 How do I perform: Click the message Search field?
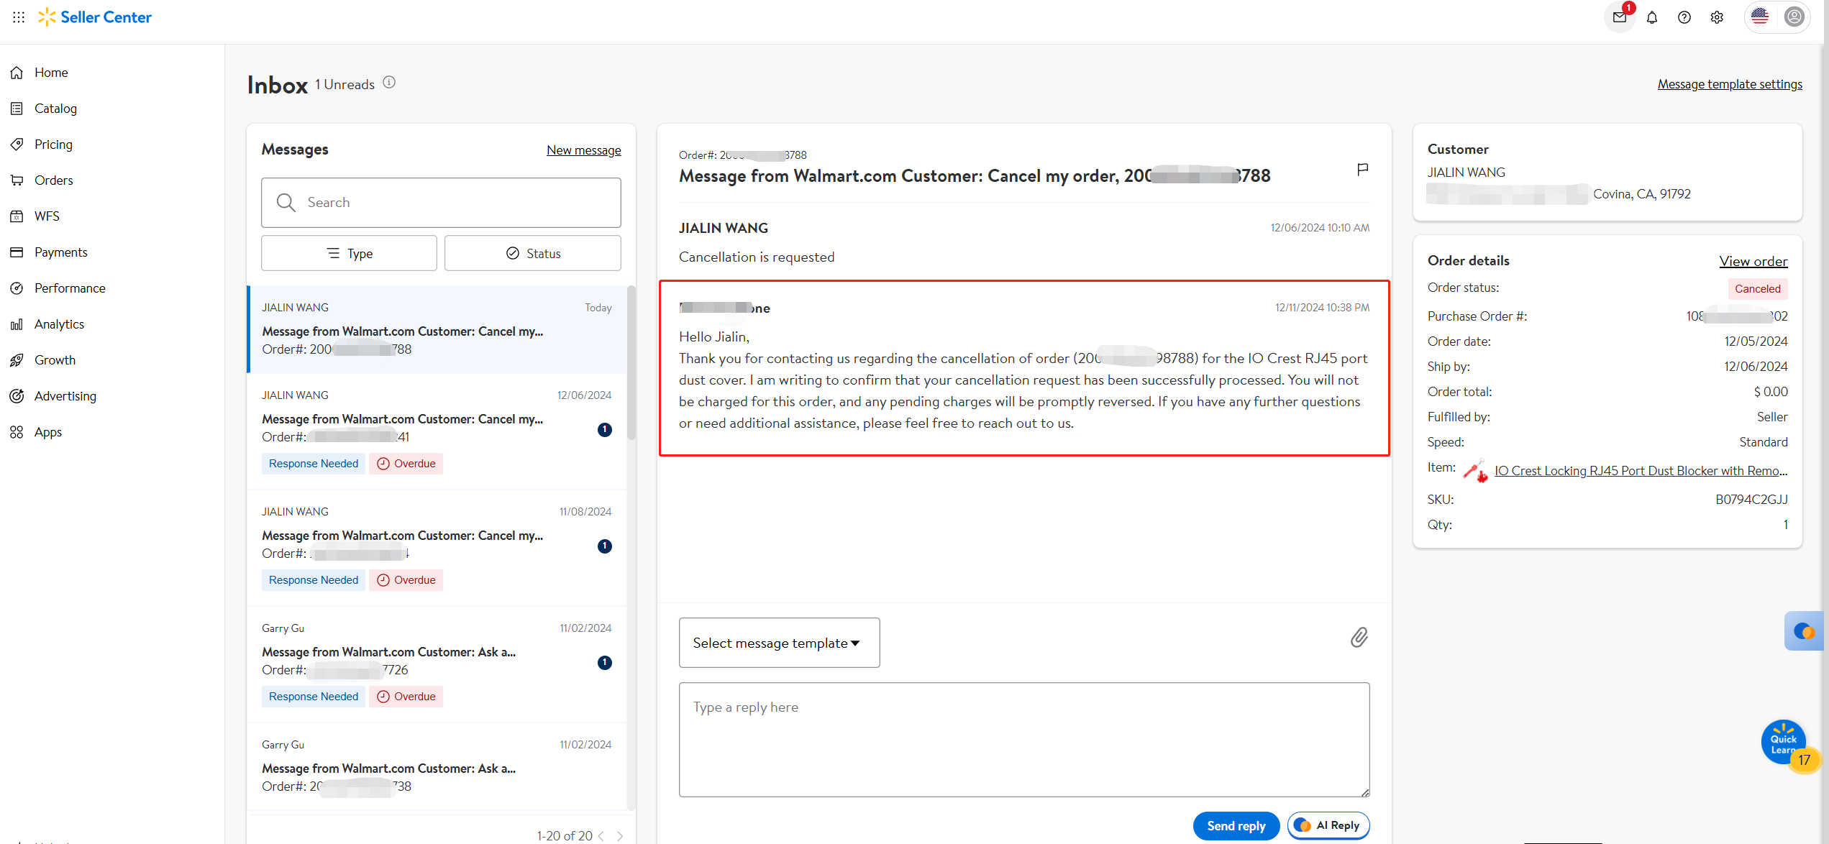[441, 203]
